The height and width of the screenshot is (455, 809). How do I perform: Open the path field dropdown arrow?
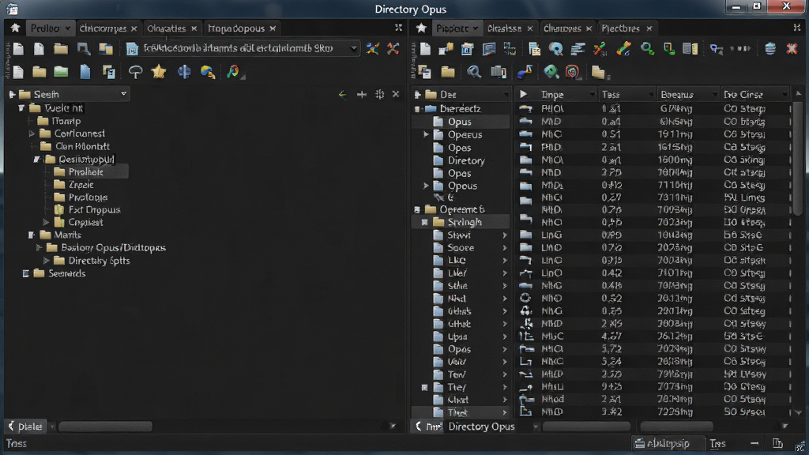pyautogui.click(x=353, y=48)
